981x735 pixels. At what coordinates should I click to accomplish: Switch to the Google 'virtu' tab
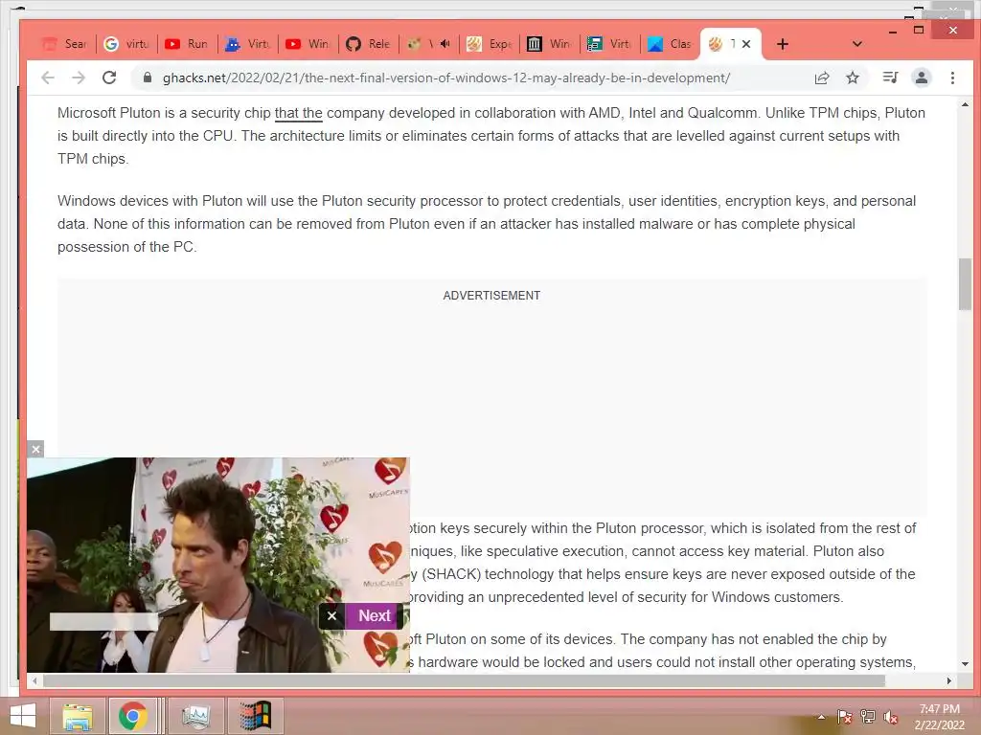coord(126,44)
